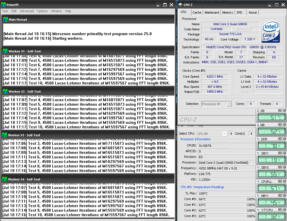
Task: Click the lightning icon on the CPUPLL gadget
Action: coord(258,182)
